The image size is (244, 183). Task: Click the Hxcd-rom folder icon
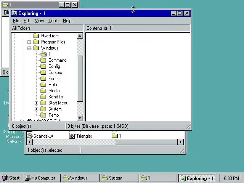(36, 36)
